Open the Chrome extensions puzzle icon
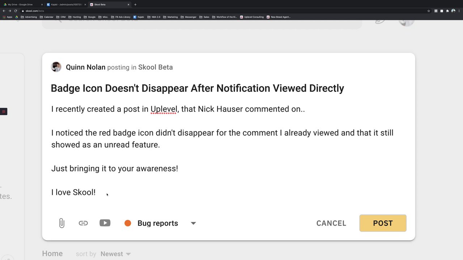 [x=447, y=11]
